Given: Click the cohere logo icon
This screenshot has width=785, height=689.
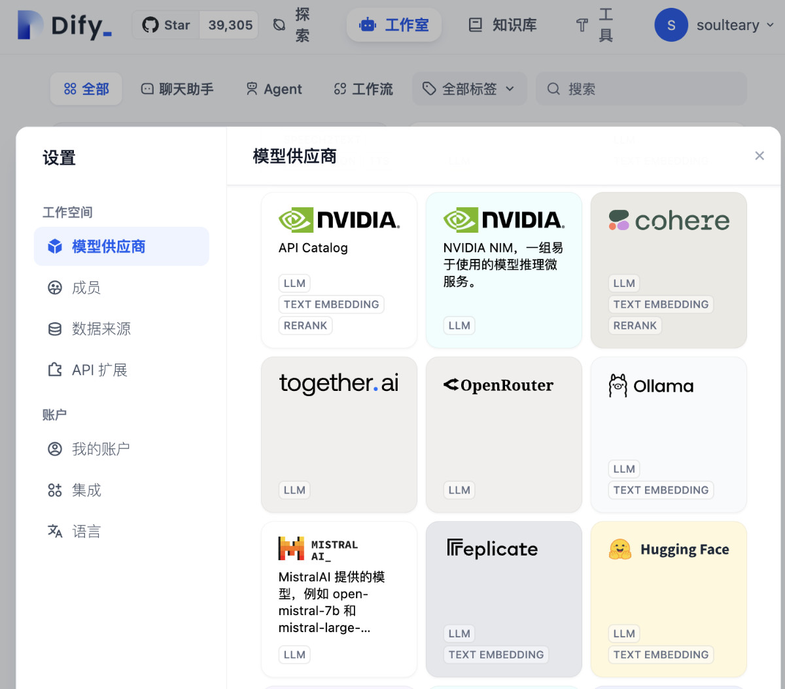Looking at the screenshot, I should tap(619, 220).
